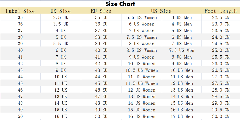The height and width of the screenshot is (120, 240).
Task: Select the 'UK Size' column header
Action: 61,11
